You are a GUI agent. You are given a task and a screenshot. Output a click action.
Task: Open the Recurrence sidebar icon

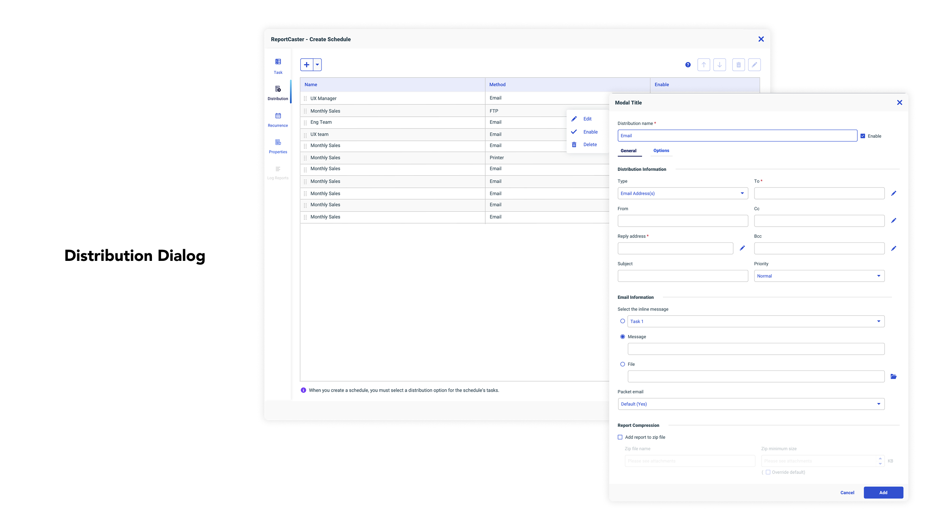(x=278, y=119)
